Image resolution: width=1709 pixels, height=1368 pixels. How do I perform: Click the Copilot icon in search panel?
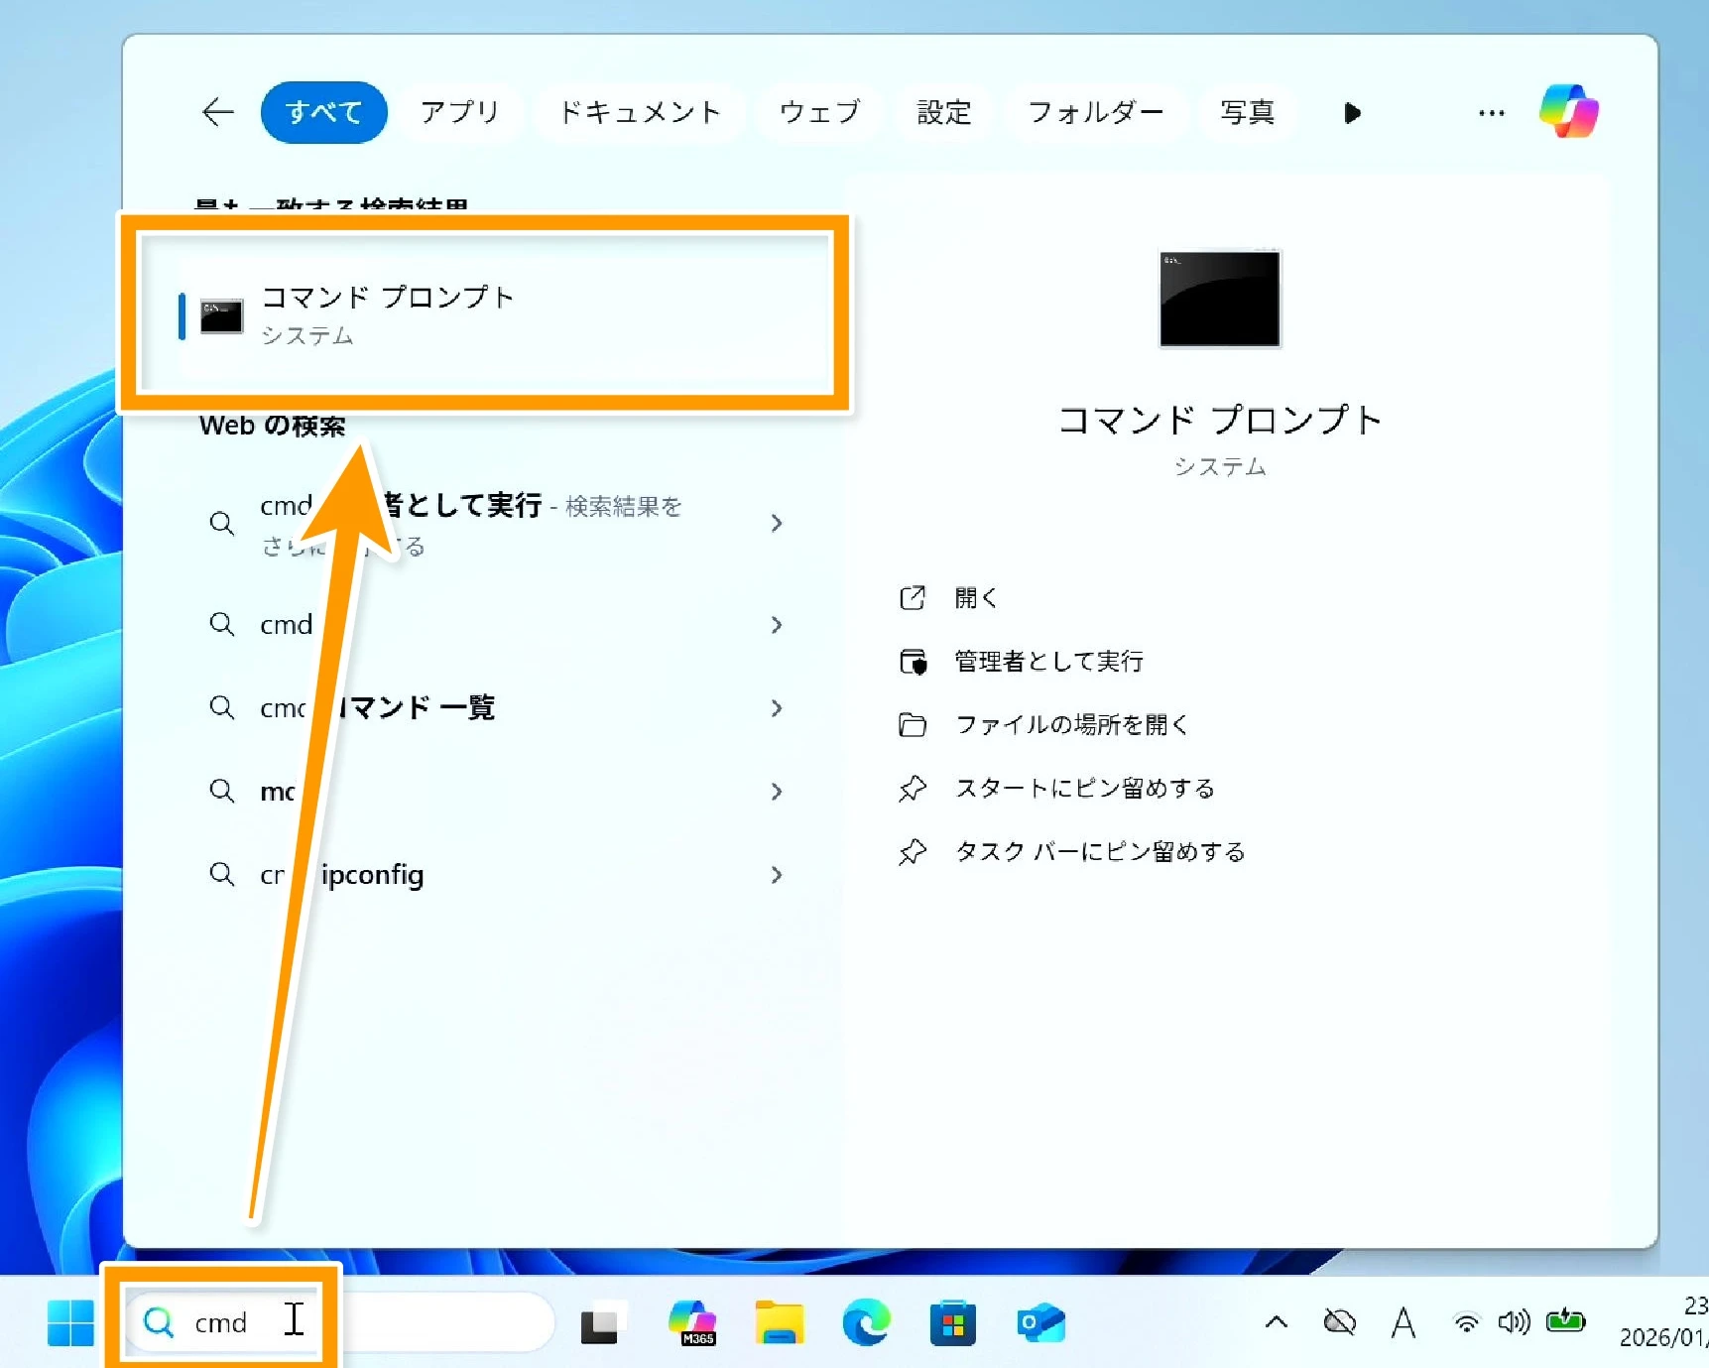coord(1568,111)
